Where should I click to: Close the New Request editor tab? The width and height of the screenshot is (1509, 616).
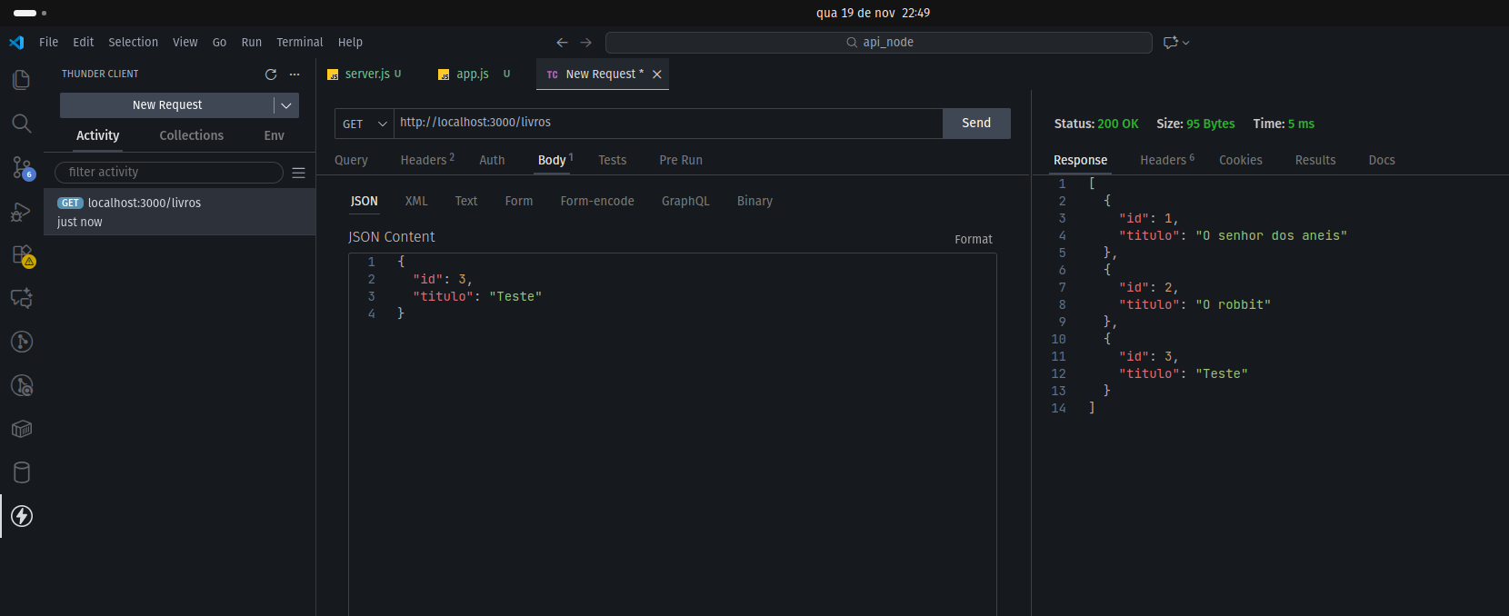pyautogui.click(x=657, y=75)
